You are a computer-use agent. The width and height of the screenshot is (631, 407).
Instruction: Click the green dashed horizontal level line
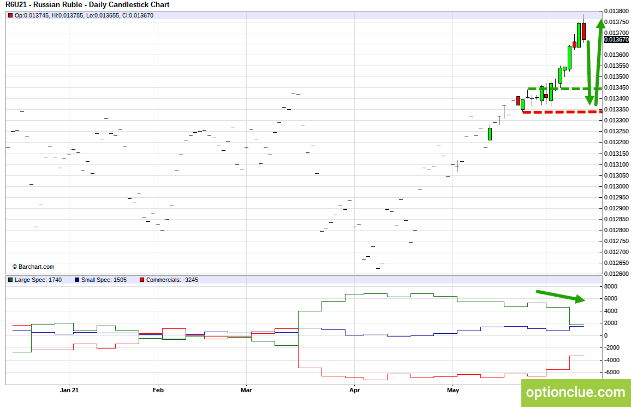point(565,89)
